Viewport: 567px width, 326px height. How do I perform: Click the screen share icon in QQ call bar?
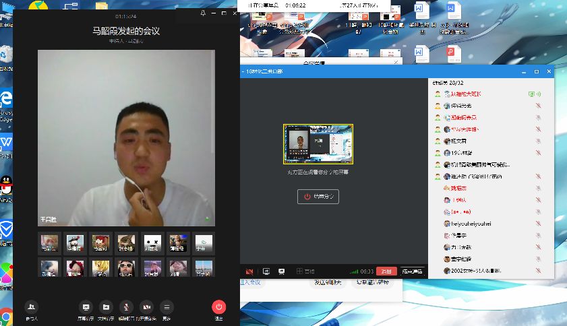(x=266, y=271)
